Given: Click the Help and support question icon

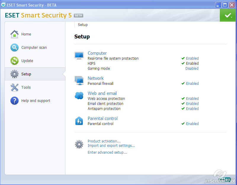Looking at the screenshot, I should [15, 100].
